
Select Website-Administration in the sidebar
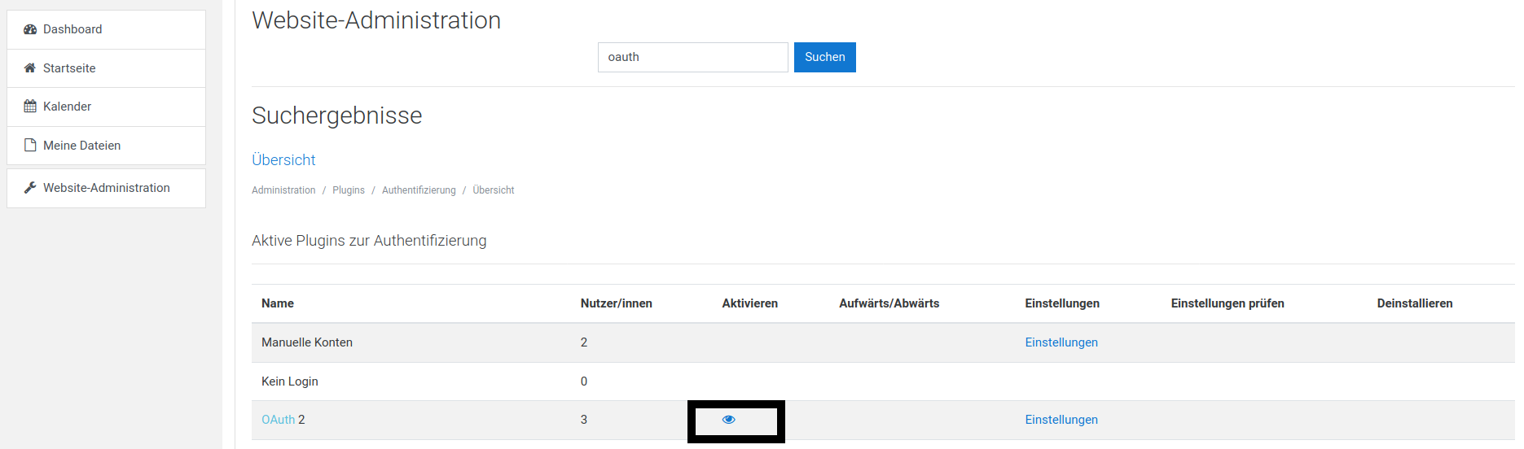[107, 188]
